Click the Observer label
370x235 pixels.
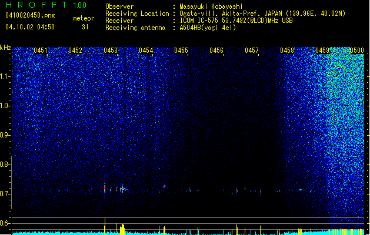(119, 6)
